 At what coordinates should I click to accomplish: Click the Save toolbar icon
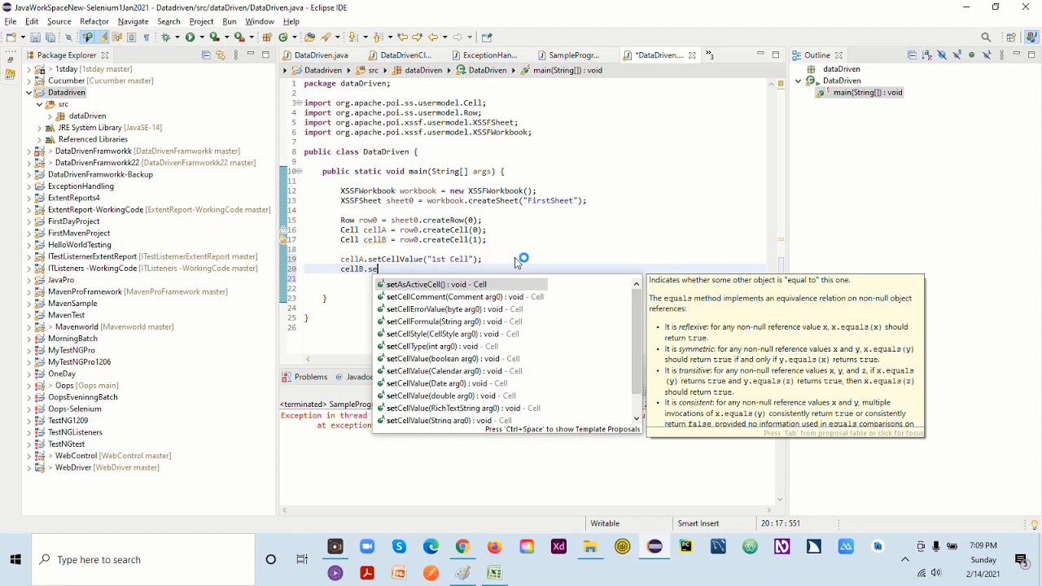[x=35, y=37]
